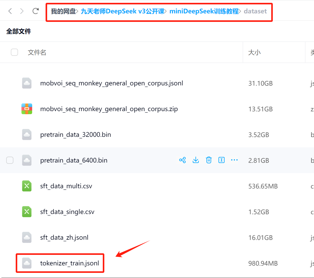This screenshot has height=278, width=314.
Task: Share pretrain_data_6400.bin via the share icon
Action: tap(183, 160)
